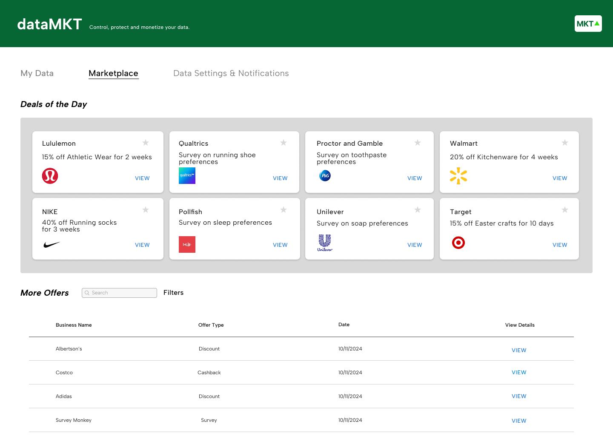Star the Proctor and Gamble survey

coord(418,143)
